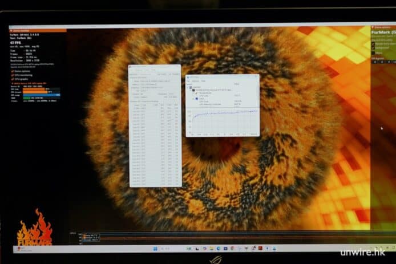The height and width of the screenshot is (264, 396).
Task: Click the red app icon in the taskbar
Action: pyautogui.click(x=260, y=249)
